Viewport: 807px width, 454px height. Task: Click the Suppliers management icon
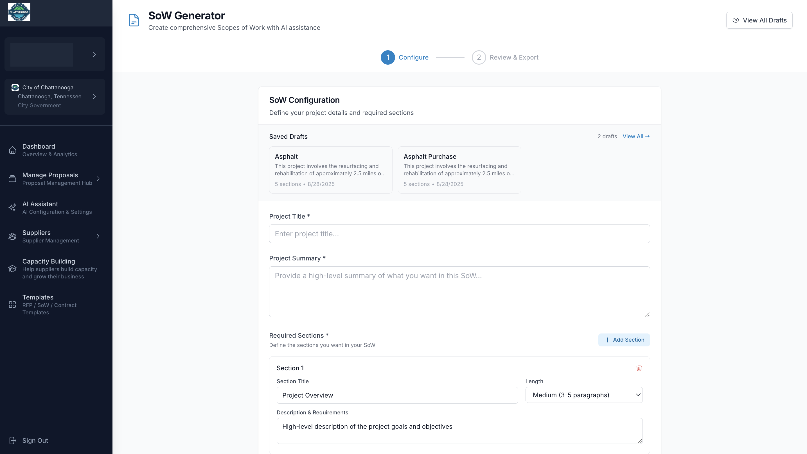(x=12, y=236)
